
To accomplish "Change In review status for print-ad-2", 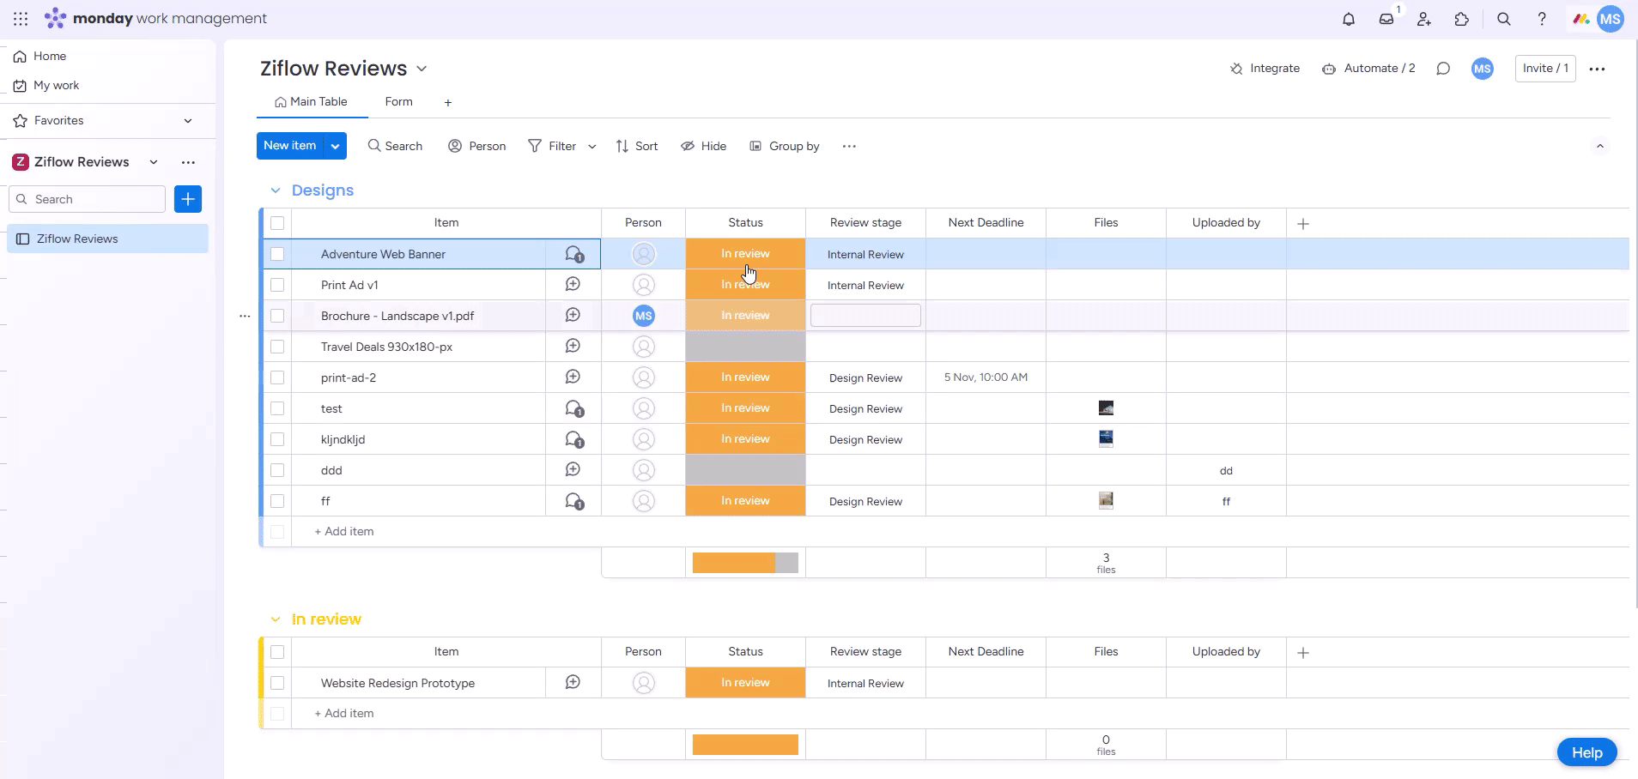I will coord(745,377).
